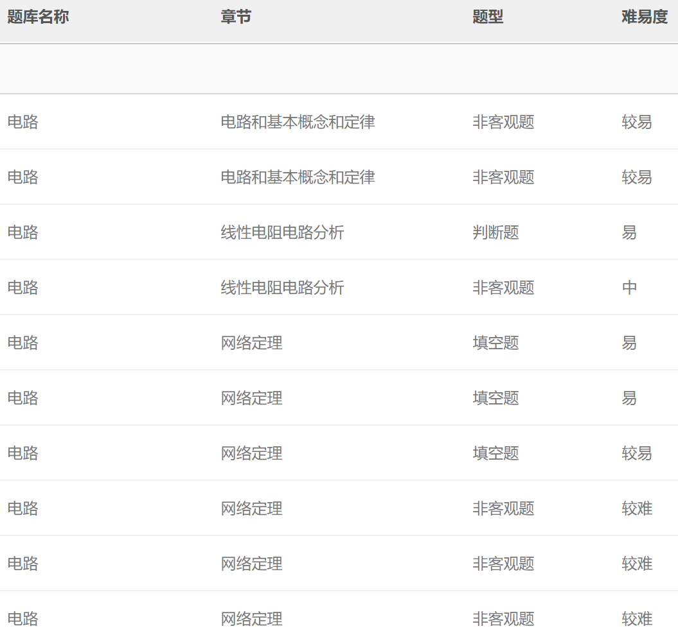The width and height of the screenshot is (678, 642).
Task: Click the 题型 column header
Action: (x=488, y=17)
